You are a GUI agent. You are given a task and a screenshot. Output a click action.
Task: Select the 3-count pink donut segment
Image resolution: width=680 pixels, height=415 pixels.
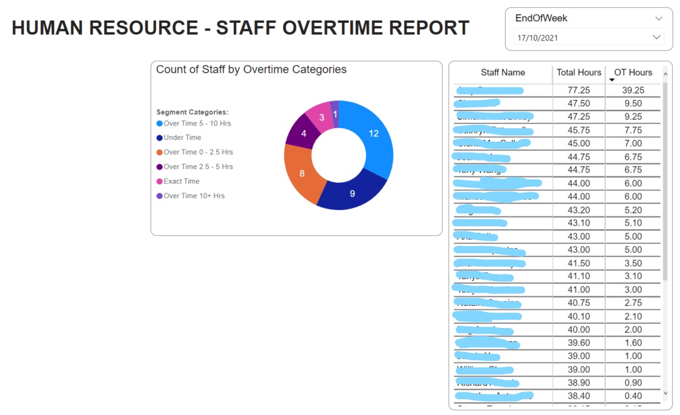tap(321, 116)
